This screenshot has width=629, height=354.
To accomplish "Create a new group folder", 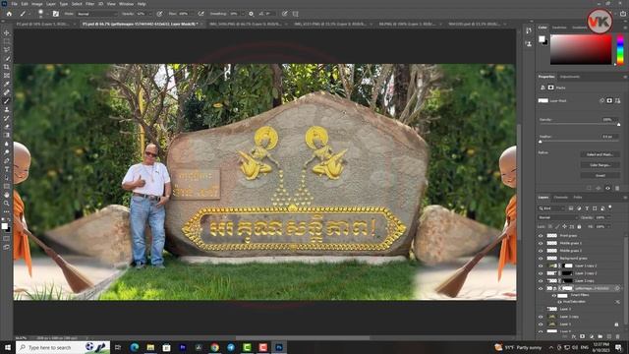I will point(600,336).
